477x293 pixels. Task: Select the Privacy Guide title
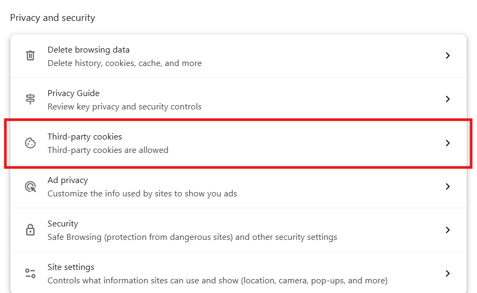74,93
